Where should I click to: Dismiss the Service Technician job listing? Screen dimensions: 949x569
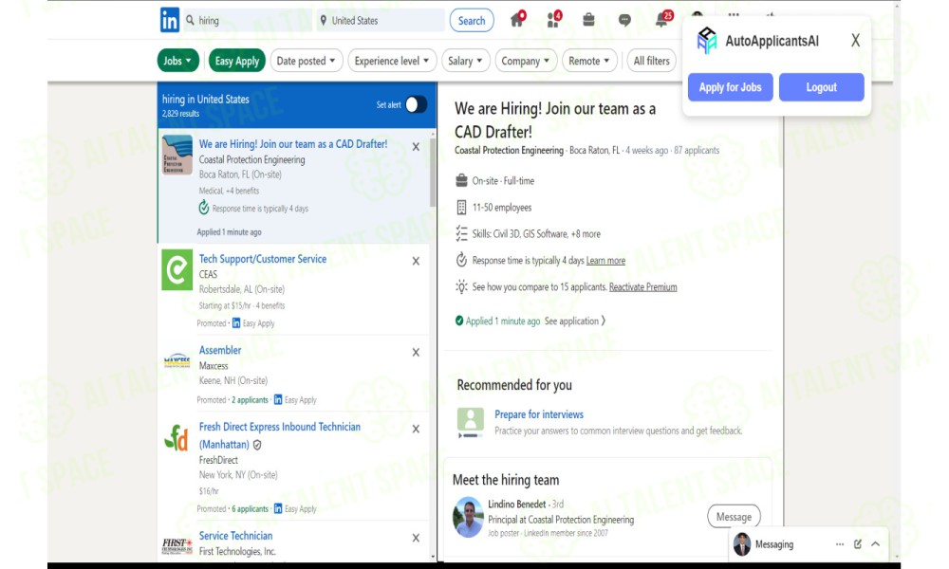[x=416, y=538]
